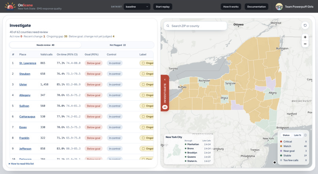This screenshot has height=174, width=318.
Task: Click the Too few calls legend entry
Action: pyautogui.click(x=293, y=160)
